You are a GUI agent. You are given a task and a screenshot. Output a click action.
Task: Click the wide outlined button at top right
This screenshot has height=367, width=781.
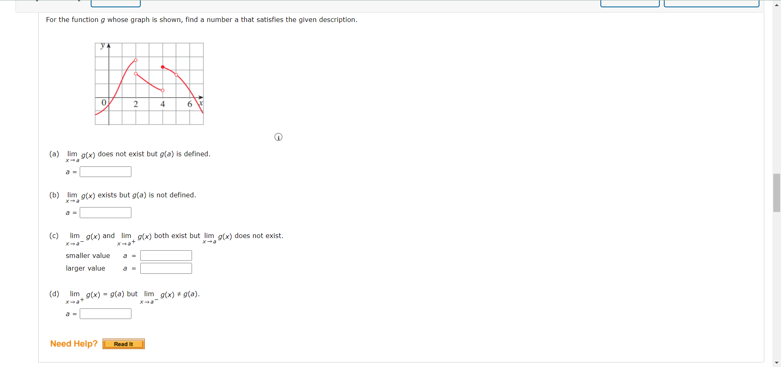(711, 3)
